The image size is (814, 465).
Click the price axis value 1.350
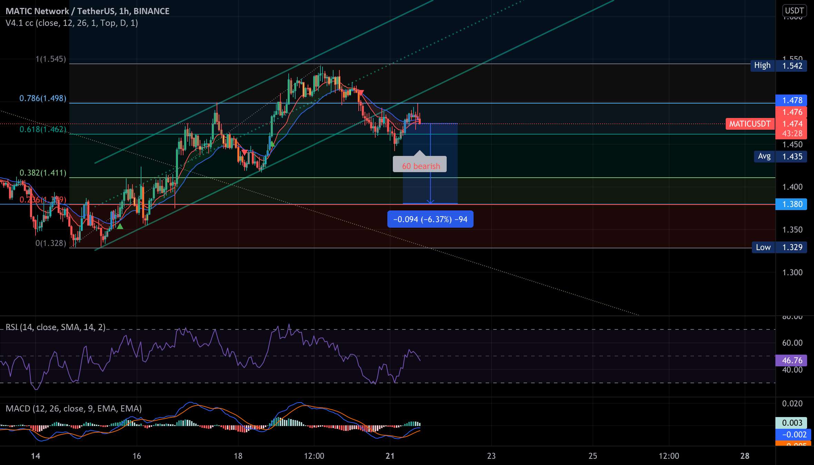tap(792, 230)
